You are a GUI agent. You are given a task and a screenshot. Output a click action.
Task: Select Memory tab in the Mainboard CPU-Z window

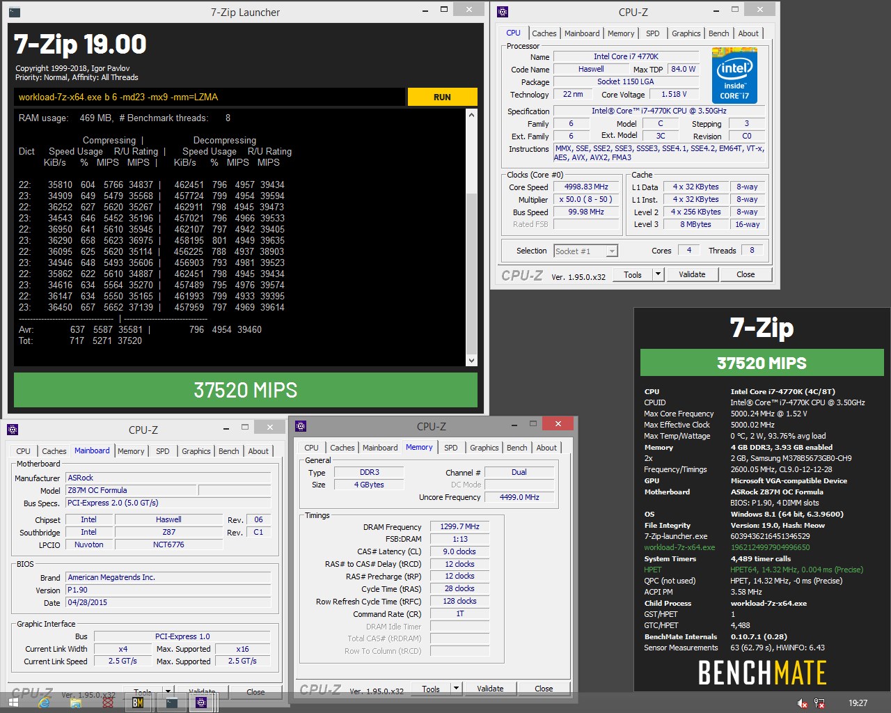pos(131,451)
